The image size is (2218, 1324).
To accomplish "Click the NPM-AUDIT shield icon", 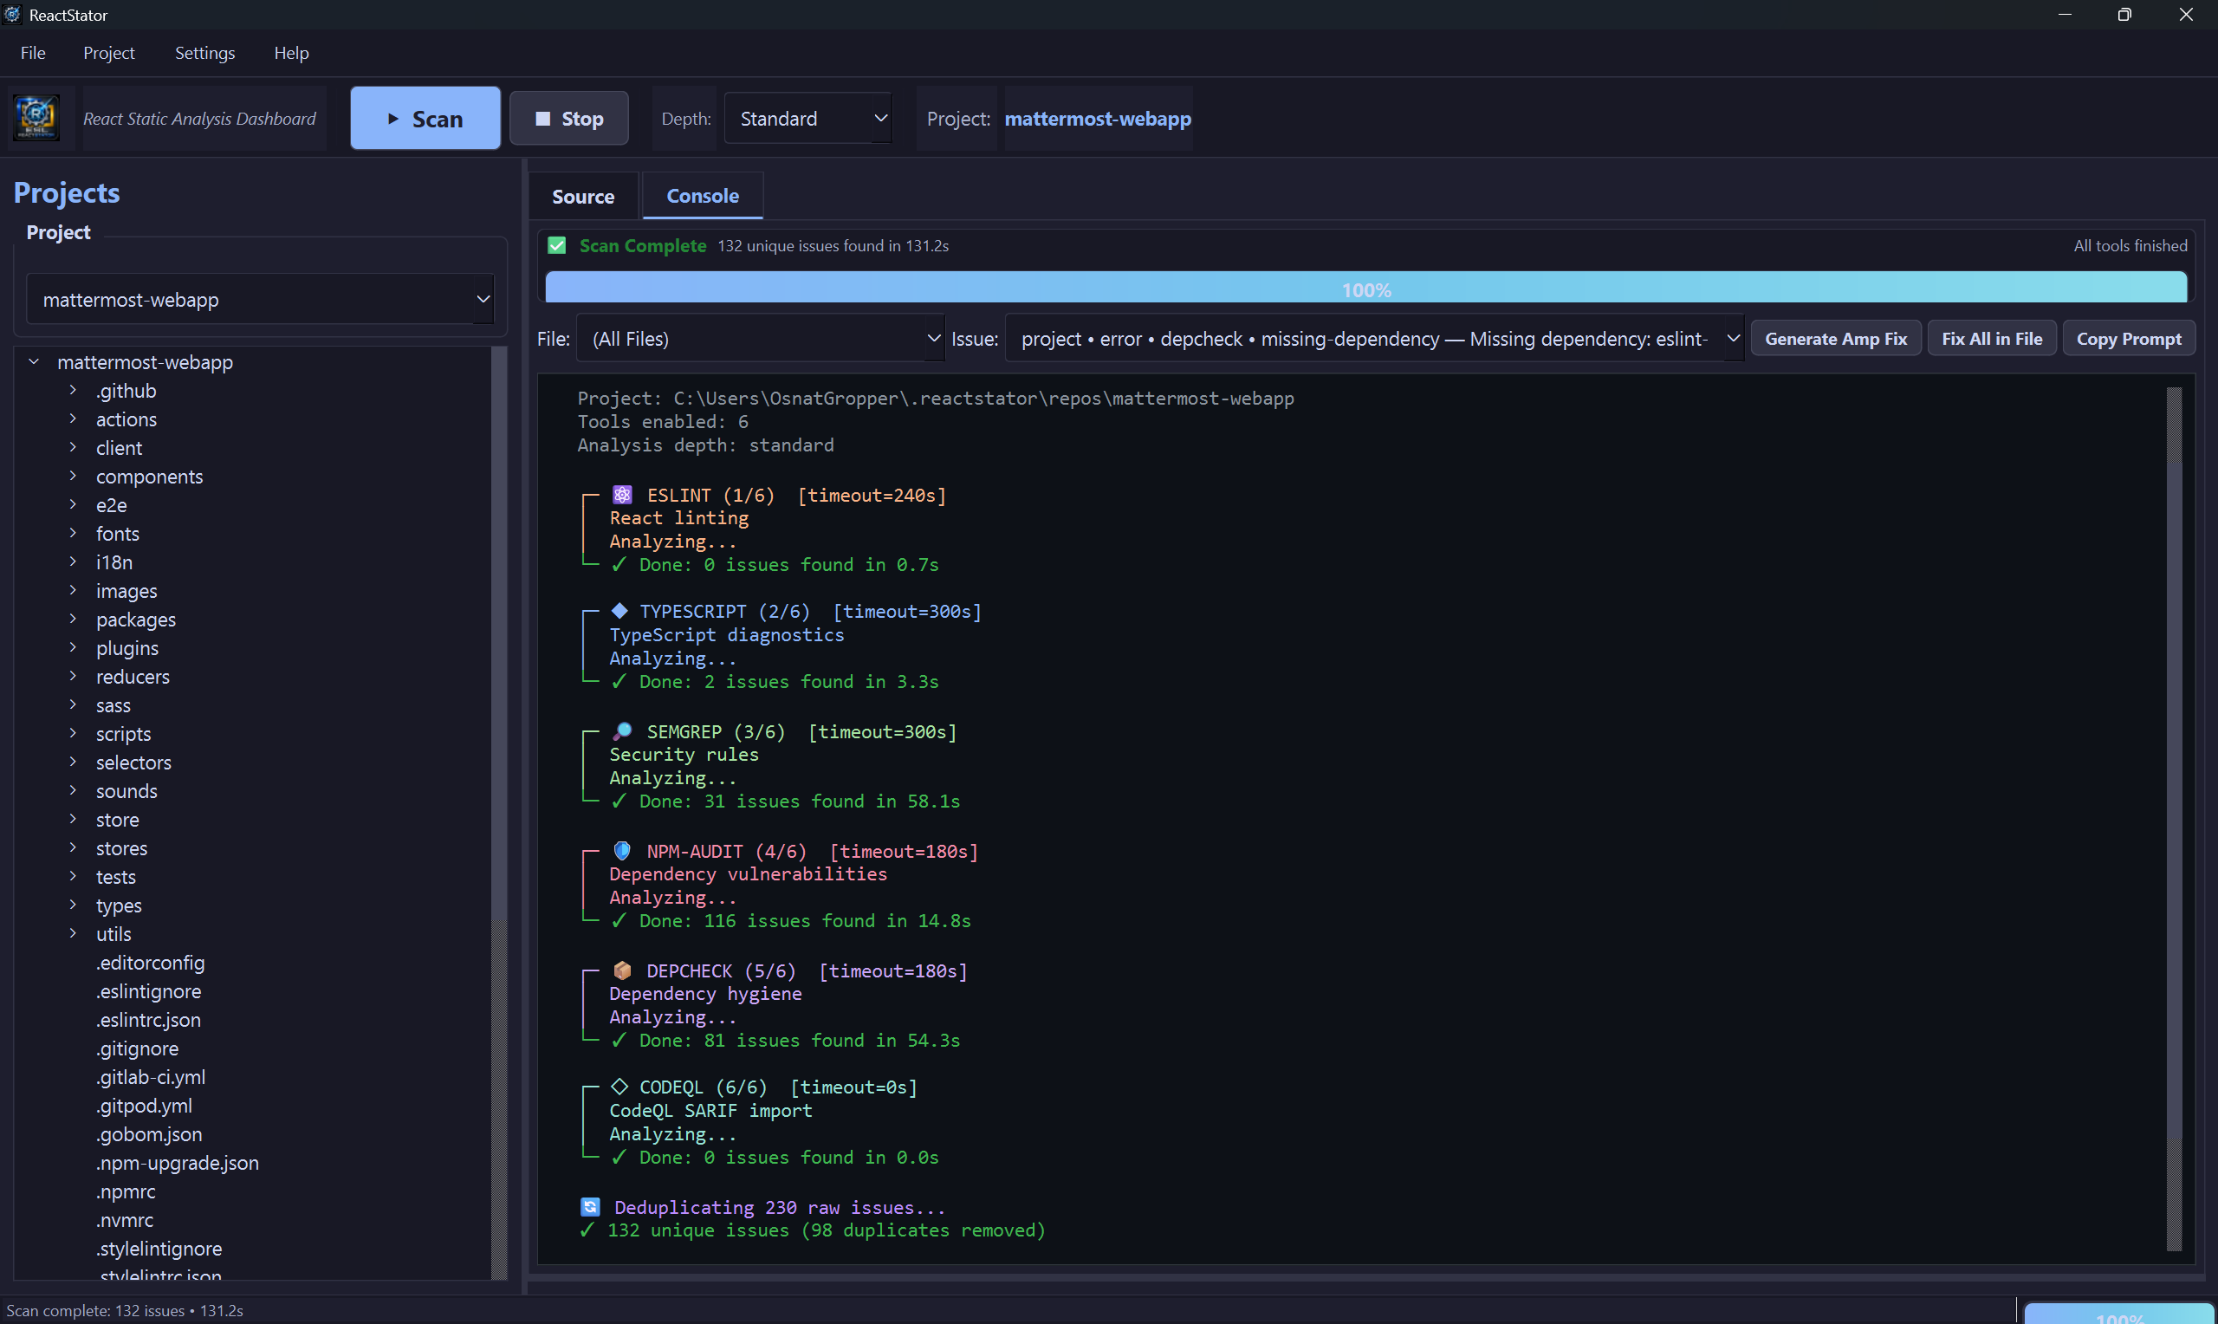I will (x=621, y=850).
